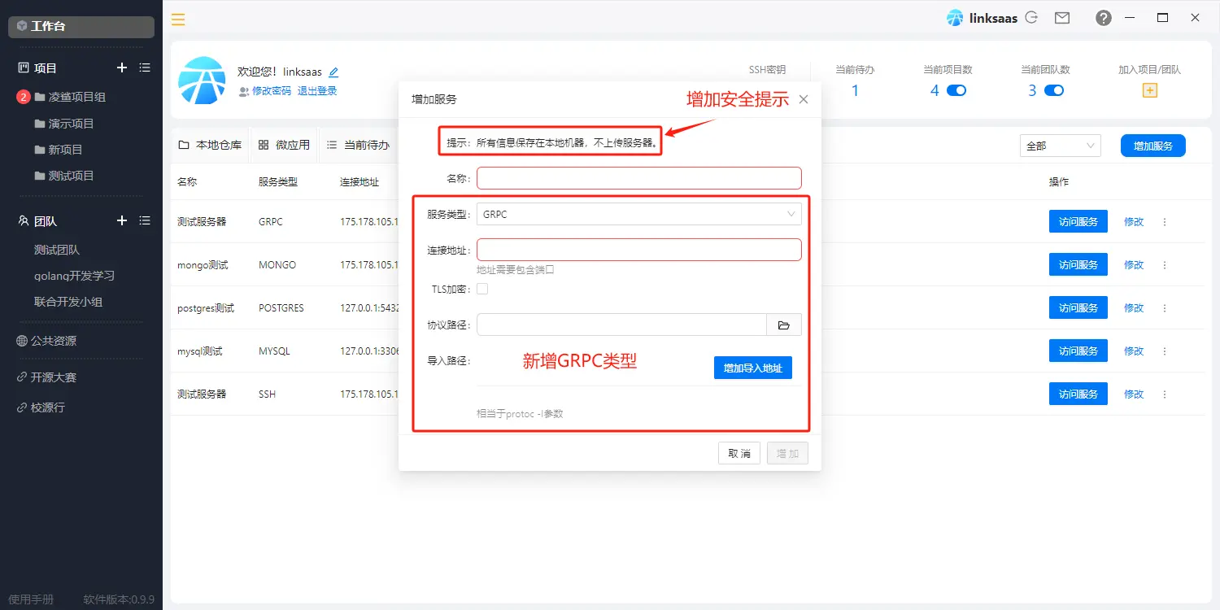
Task: Select 测试团队 team
Action: click(57, 250)
